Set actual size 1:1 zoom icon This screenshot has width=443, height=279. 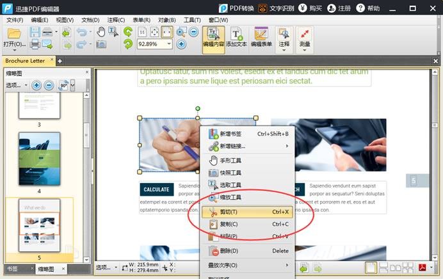coord(142,32)
